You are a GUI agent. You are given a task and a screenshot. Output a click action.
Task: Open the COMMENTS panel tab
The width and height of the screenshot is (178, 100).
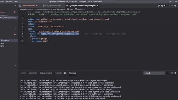tap(33, 73)
